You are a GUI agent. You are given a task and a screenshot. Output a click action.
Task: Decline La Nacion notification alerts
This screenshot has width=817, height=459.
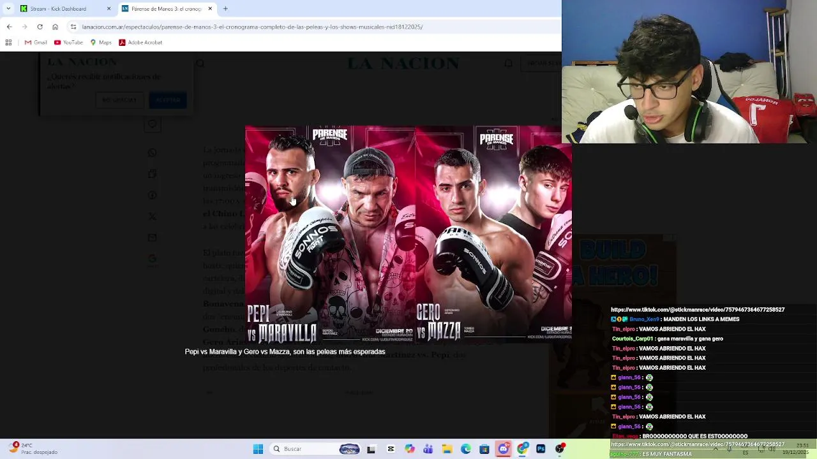119,99
